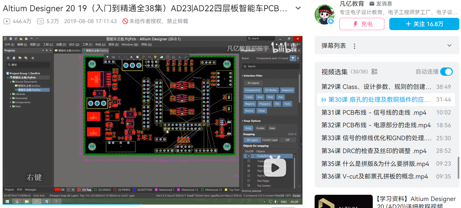This screenshot has height=208, width=461.
Task: Click the LS layer set button in layer bar
Action: (63, 189)
